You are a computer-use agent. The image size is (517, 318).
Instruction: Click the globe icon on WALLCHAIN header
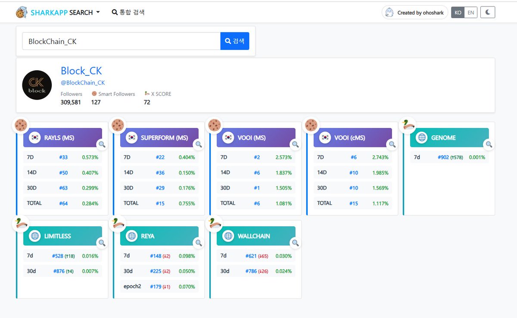228,236
